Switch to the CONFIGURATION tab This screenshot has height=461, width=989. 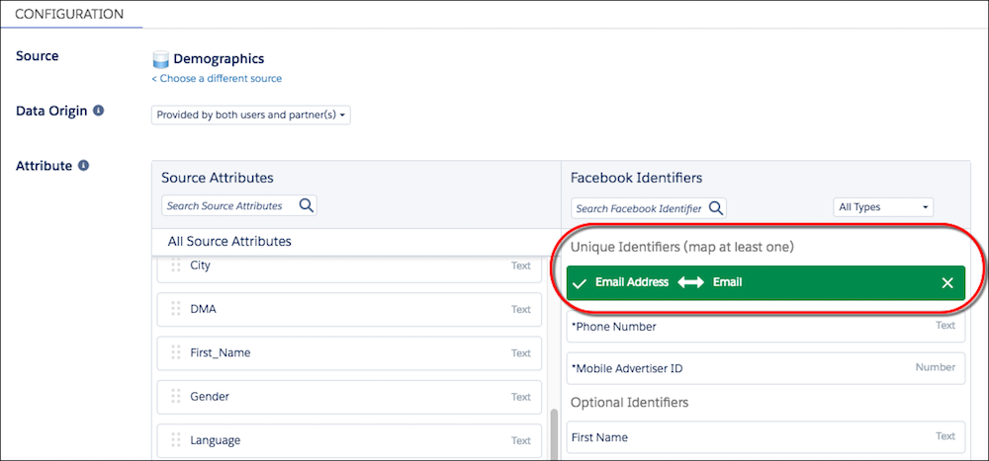(69, 14)
